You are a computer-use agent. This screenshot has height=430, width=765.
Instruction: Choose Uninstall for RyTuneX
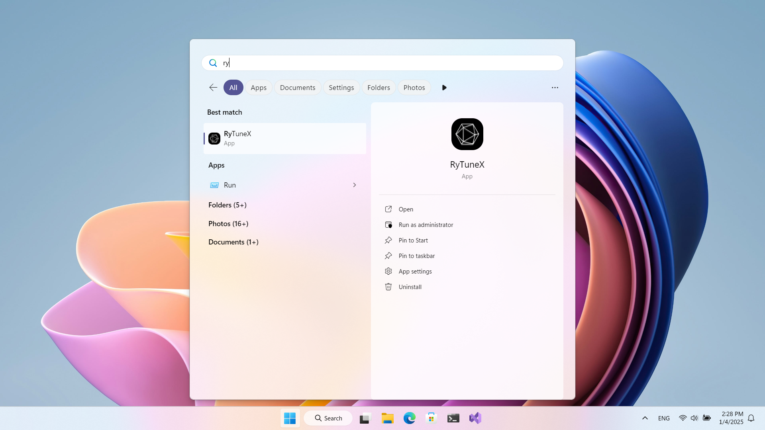point(467,287)
